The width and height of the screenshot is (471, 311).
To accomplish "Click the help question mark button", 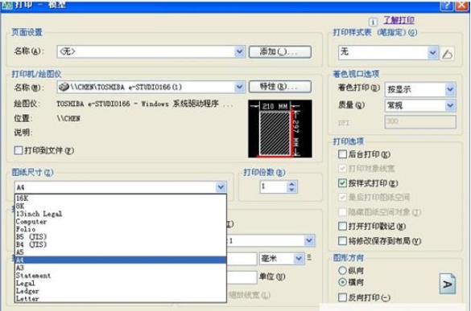I will pos(446,6).
